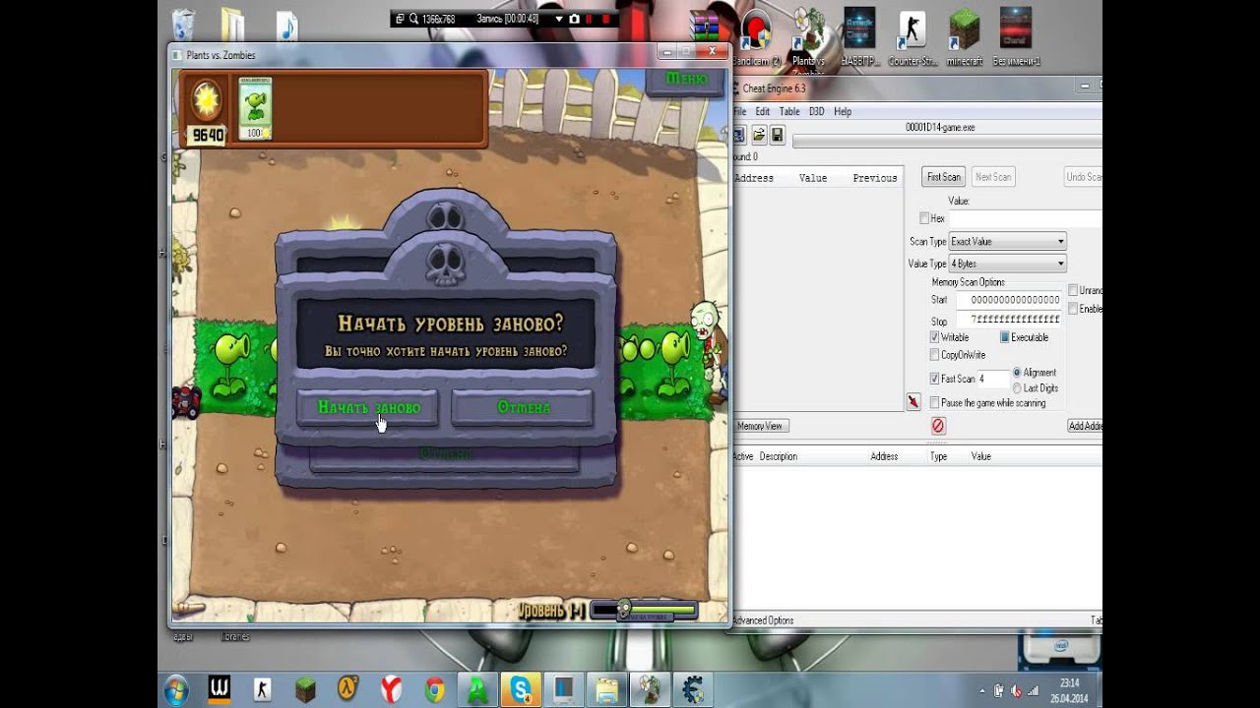The image size is (1260, 708).
Task: Open the Value Type dropdown
Action: point(1007,264)
